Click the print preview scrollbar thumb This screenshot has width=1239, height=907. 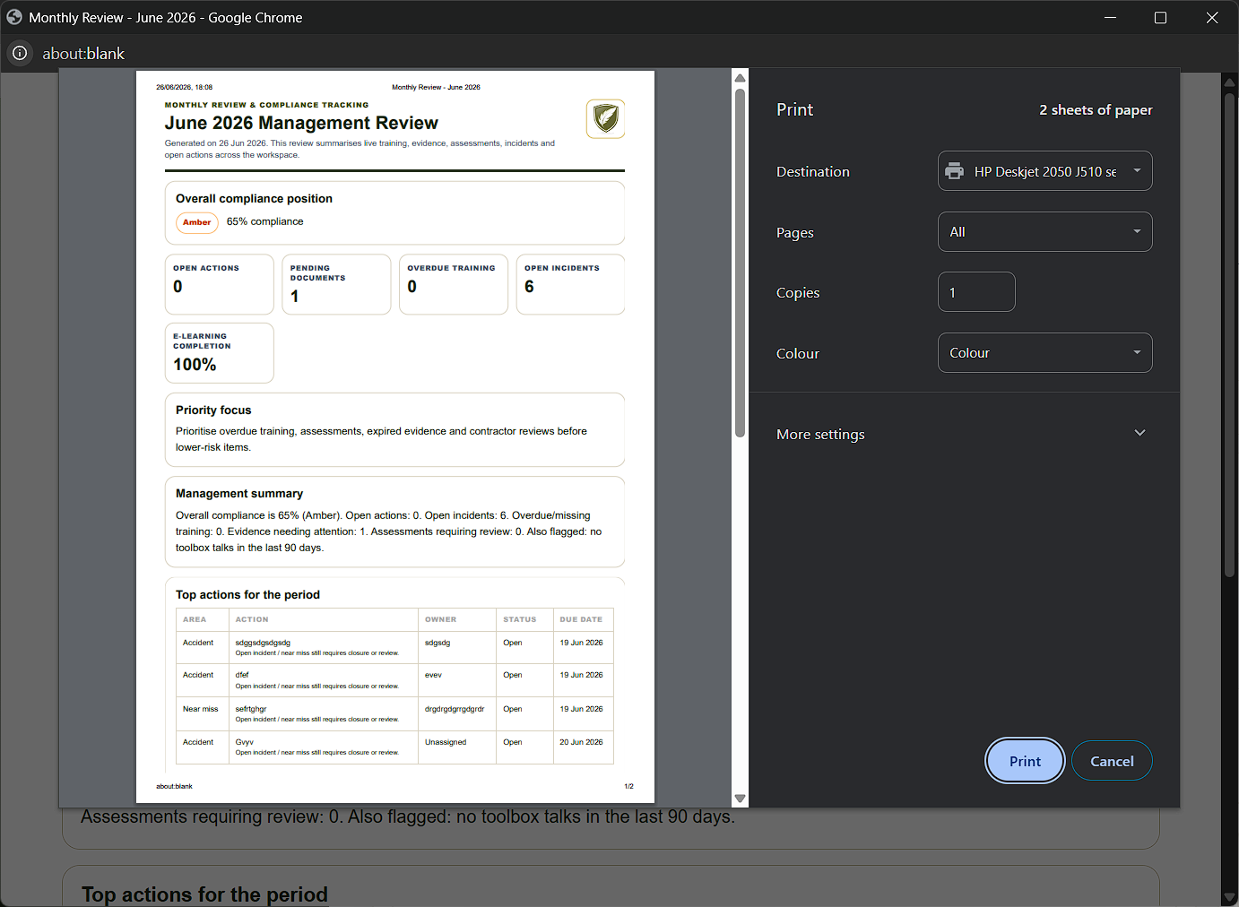pyautogui.click(x=740, y=263)
